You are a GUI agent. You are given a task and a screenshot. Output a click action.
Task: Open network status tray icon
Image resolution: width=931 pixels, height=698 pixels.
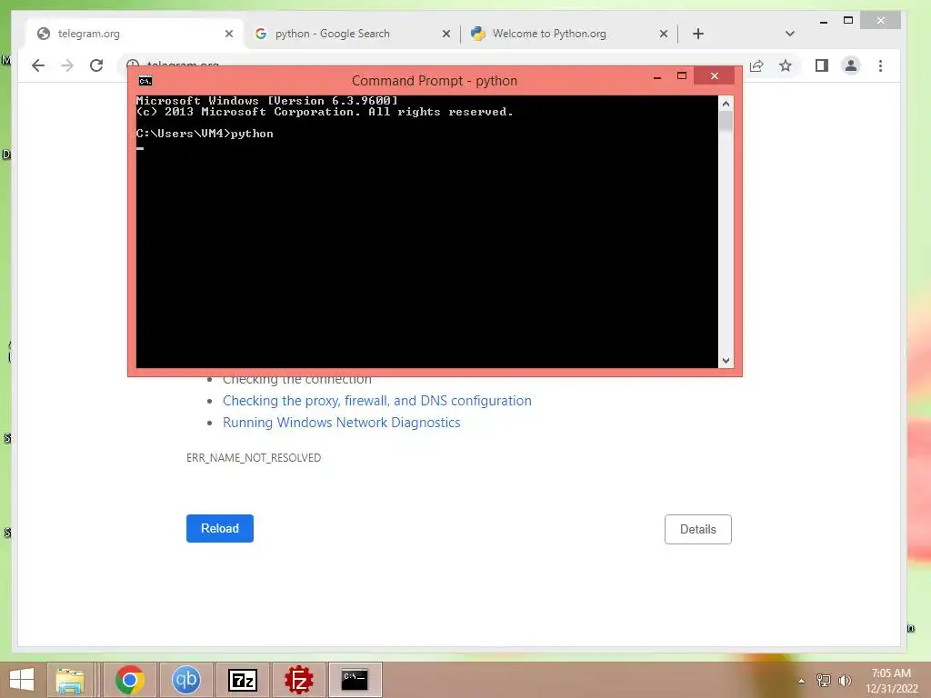[x=824, y=680]
